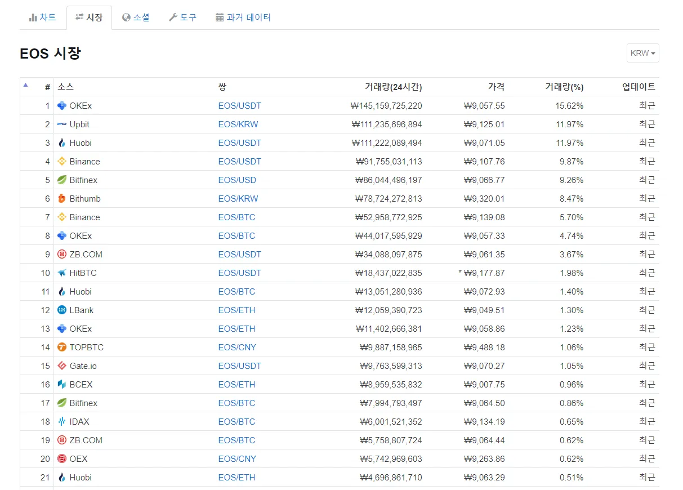Open EOS/KRW pair link for Upbit

click(x=238, y=124)
